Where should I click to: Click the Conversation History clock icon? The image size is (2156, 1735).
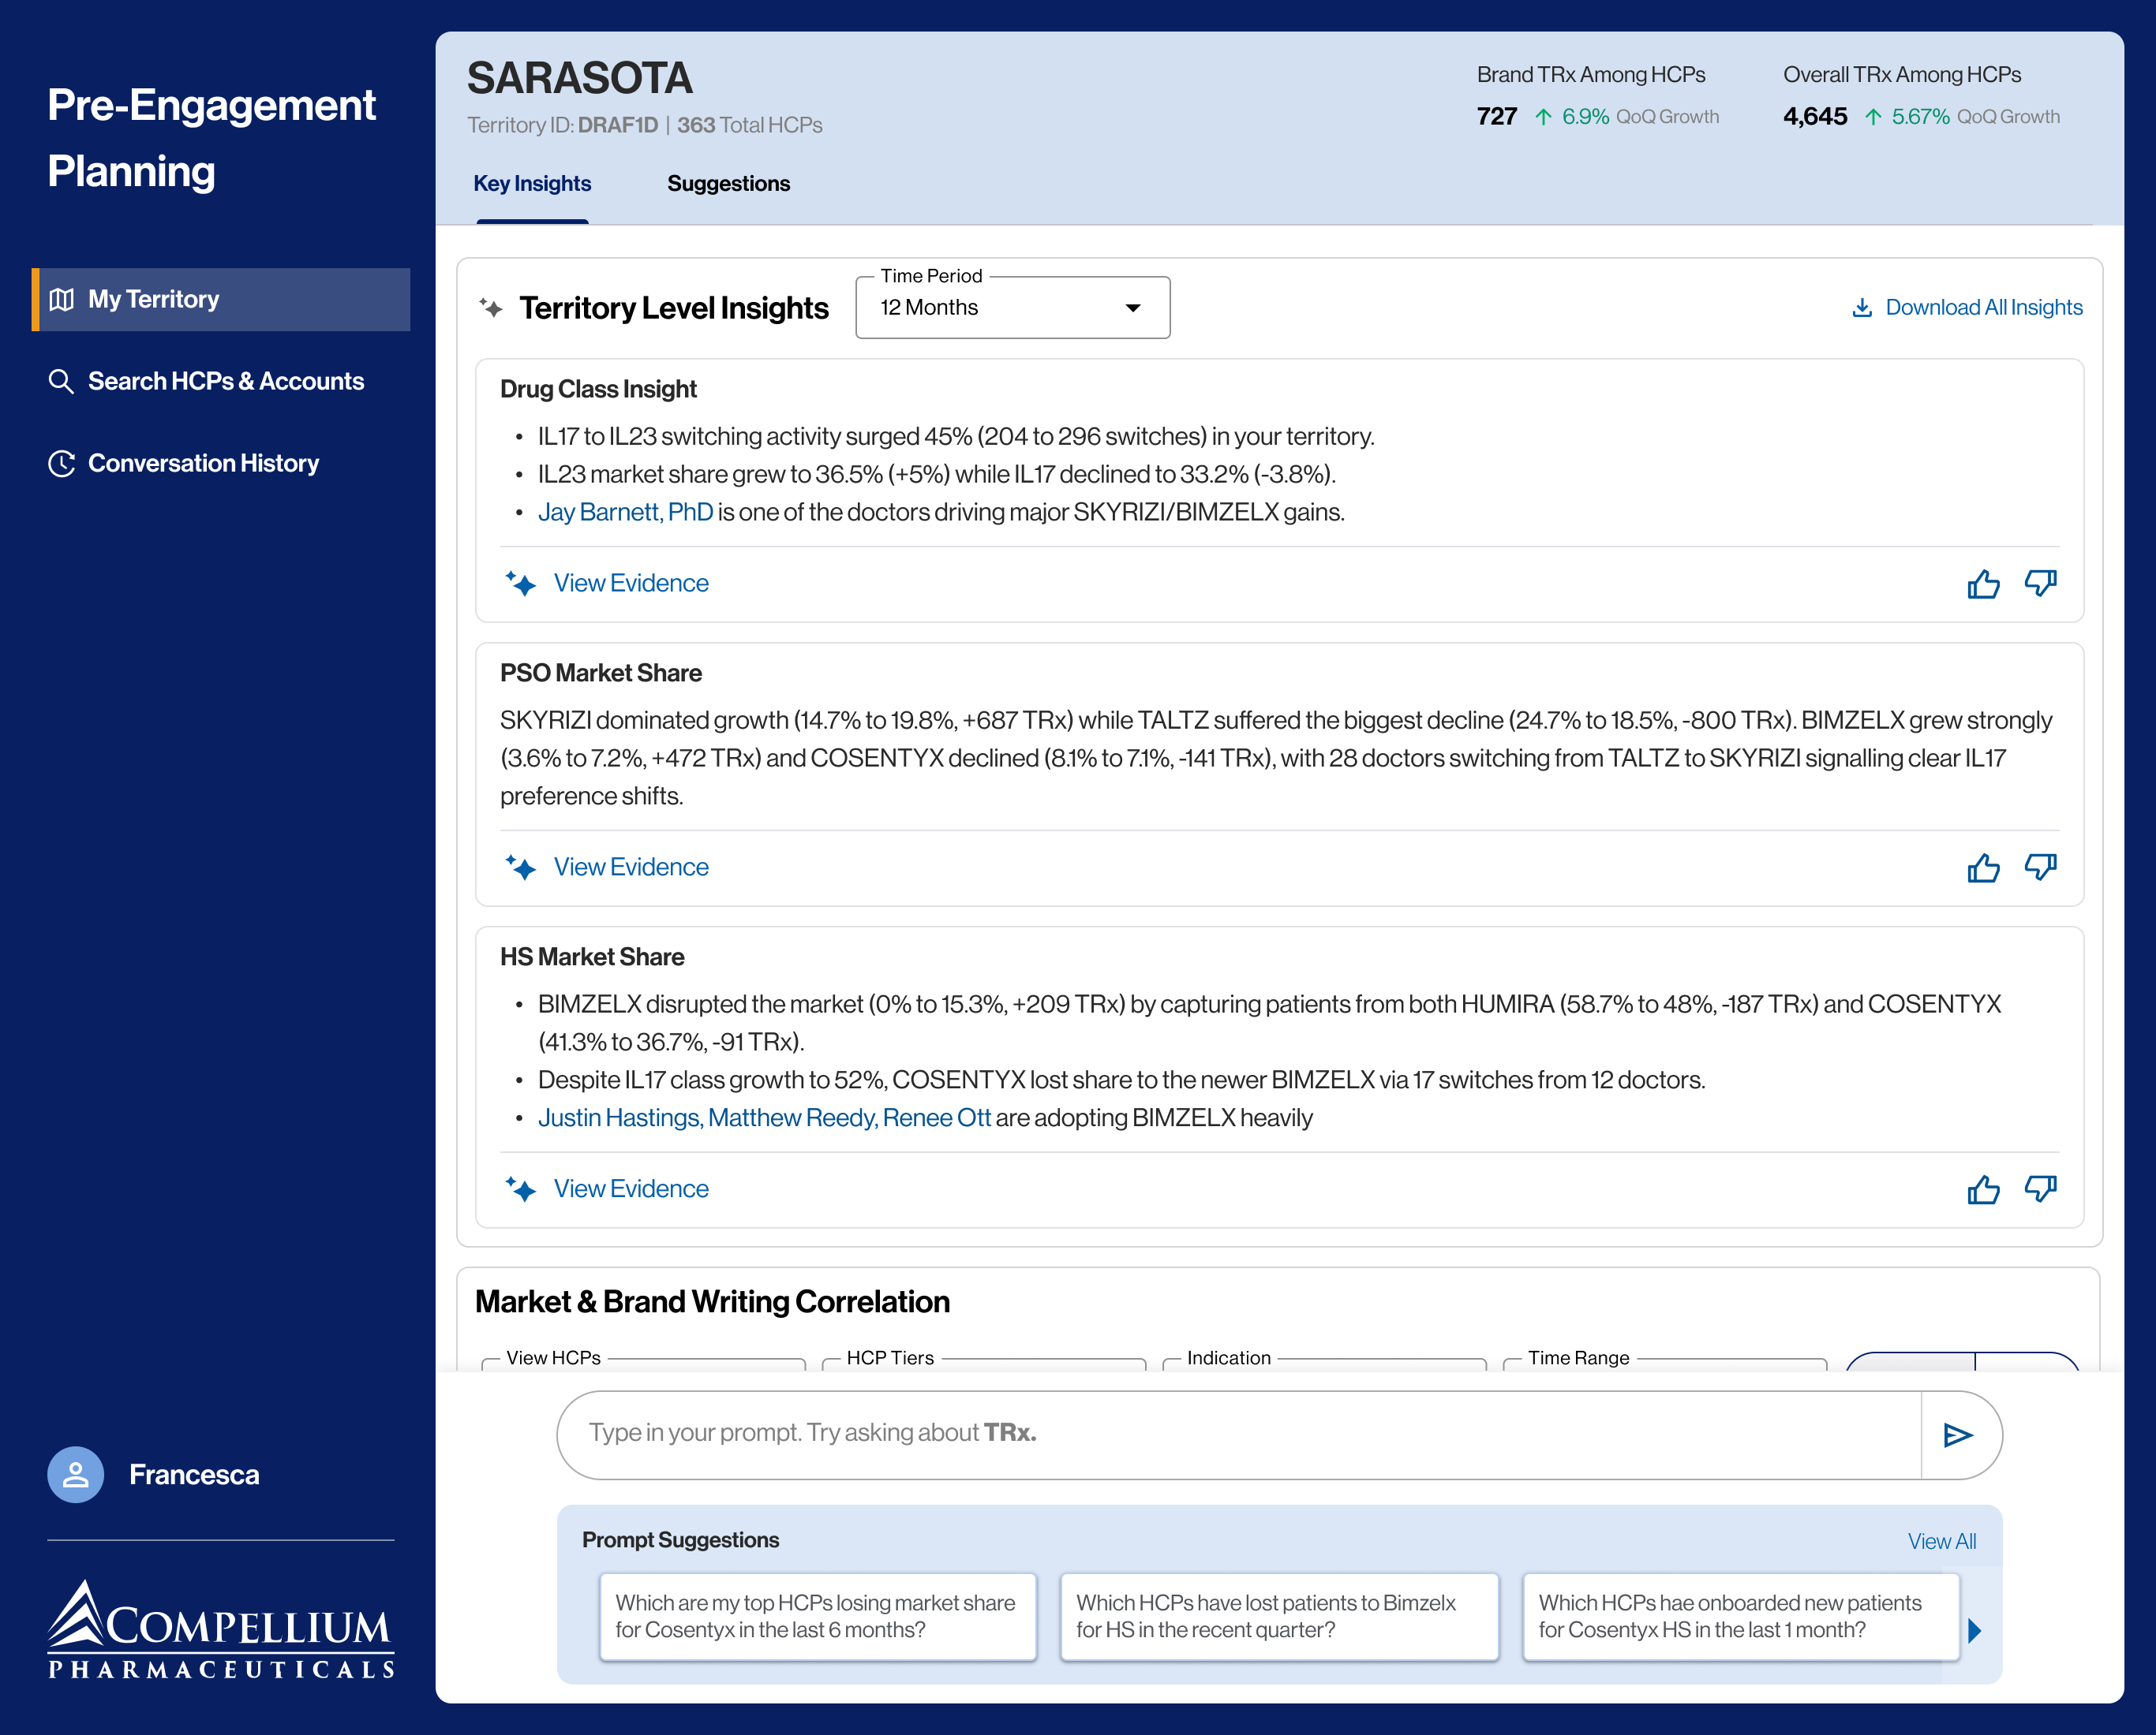(62, 463)
